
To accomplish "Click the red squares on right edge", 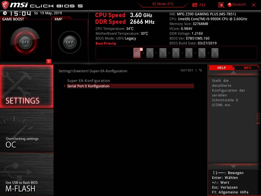I will [258, 117].
